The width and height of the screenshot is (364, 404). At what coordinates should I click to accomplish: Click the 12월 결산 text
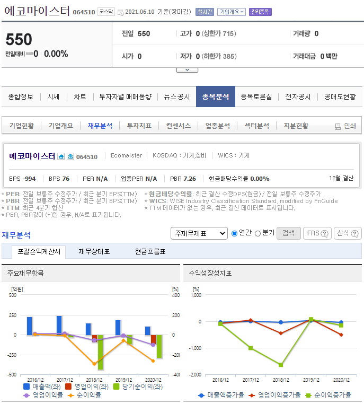point(341,178)
